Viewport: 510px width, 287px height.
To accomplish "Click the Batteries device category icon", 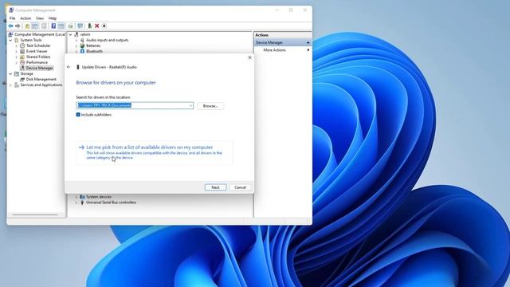I will [x=82, y=45].
